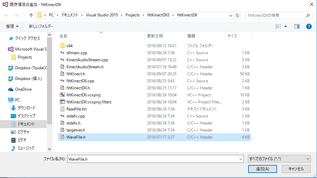This screenshot has height=178, width=317.
Task: Click the help question mark icon
Action: (309, 26)
